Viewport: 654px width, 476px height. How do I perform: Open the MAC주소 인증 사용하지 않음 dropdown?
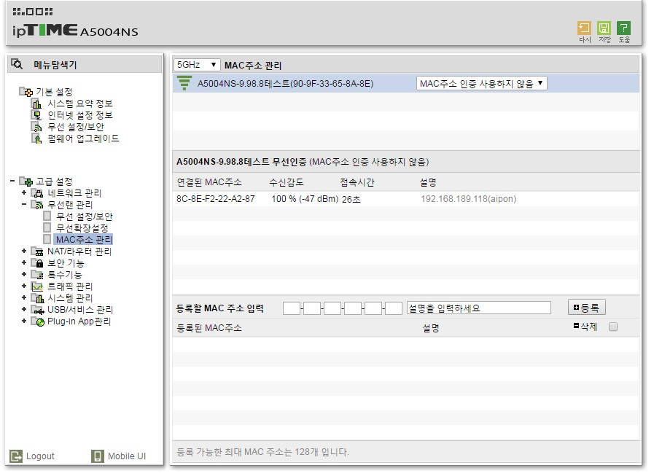tap(481, 83)
